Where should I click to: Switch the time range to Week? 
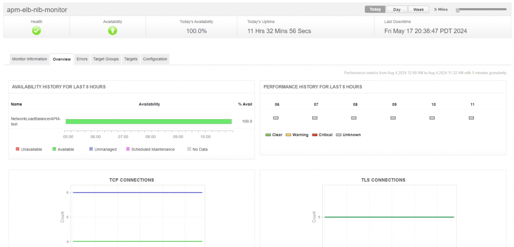point(418,10)
